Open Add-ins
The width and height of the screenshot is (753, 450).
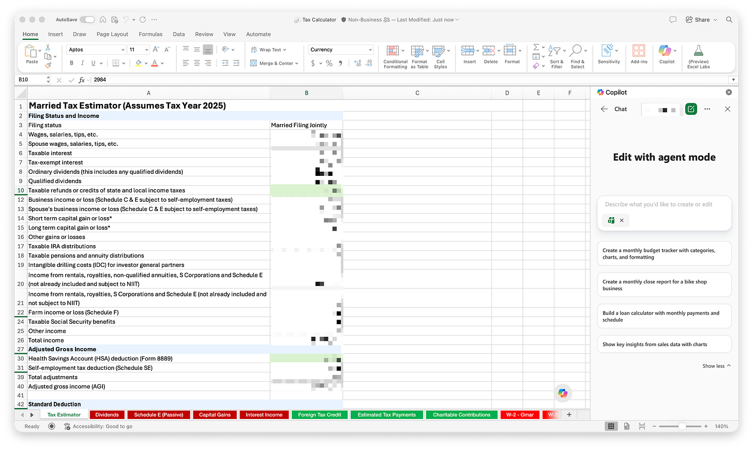(x=639, y=54)
